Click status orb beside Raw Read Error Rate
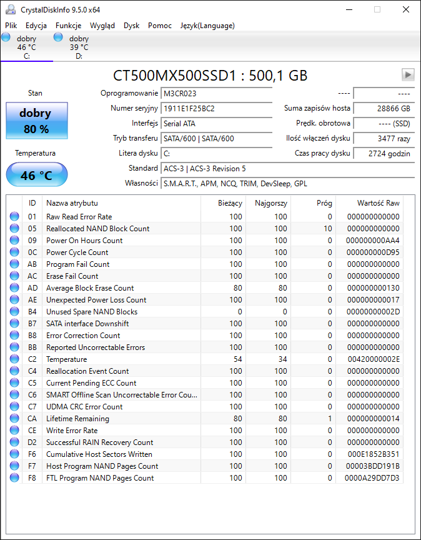The width and height of the screenshot is (421, 540). (14, 217)
